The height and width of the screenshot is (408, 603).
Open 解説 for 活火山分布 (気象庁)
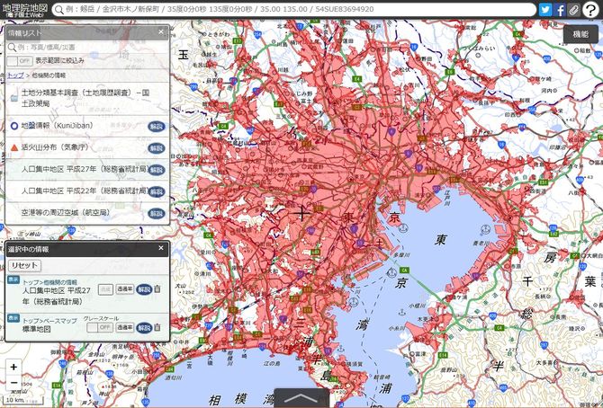click(x=156, y=148)
